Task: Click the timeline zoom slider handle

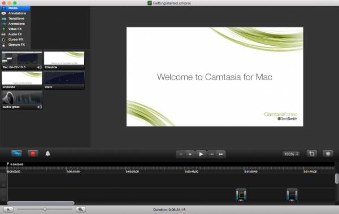Action: (45, 209)
